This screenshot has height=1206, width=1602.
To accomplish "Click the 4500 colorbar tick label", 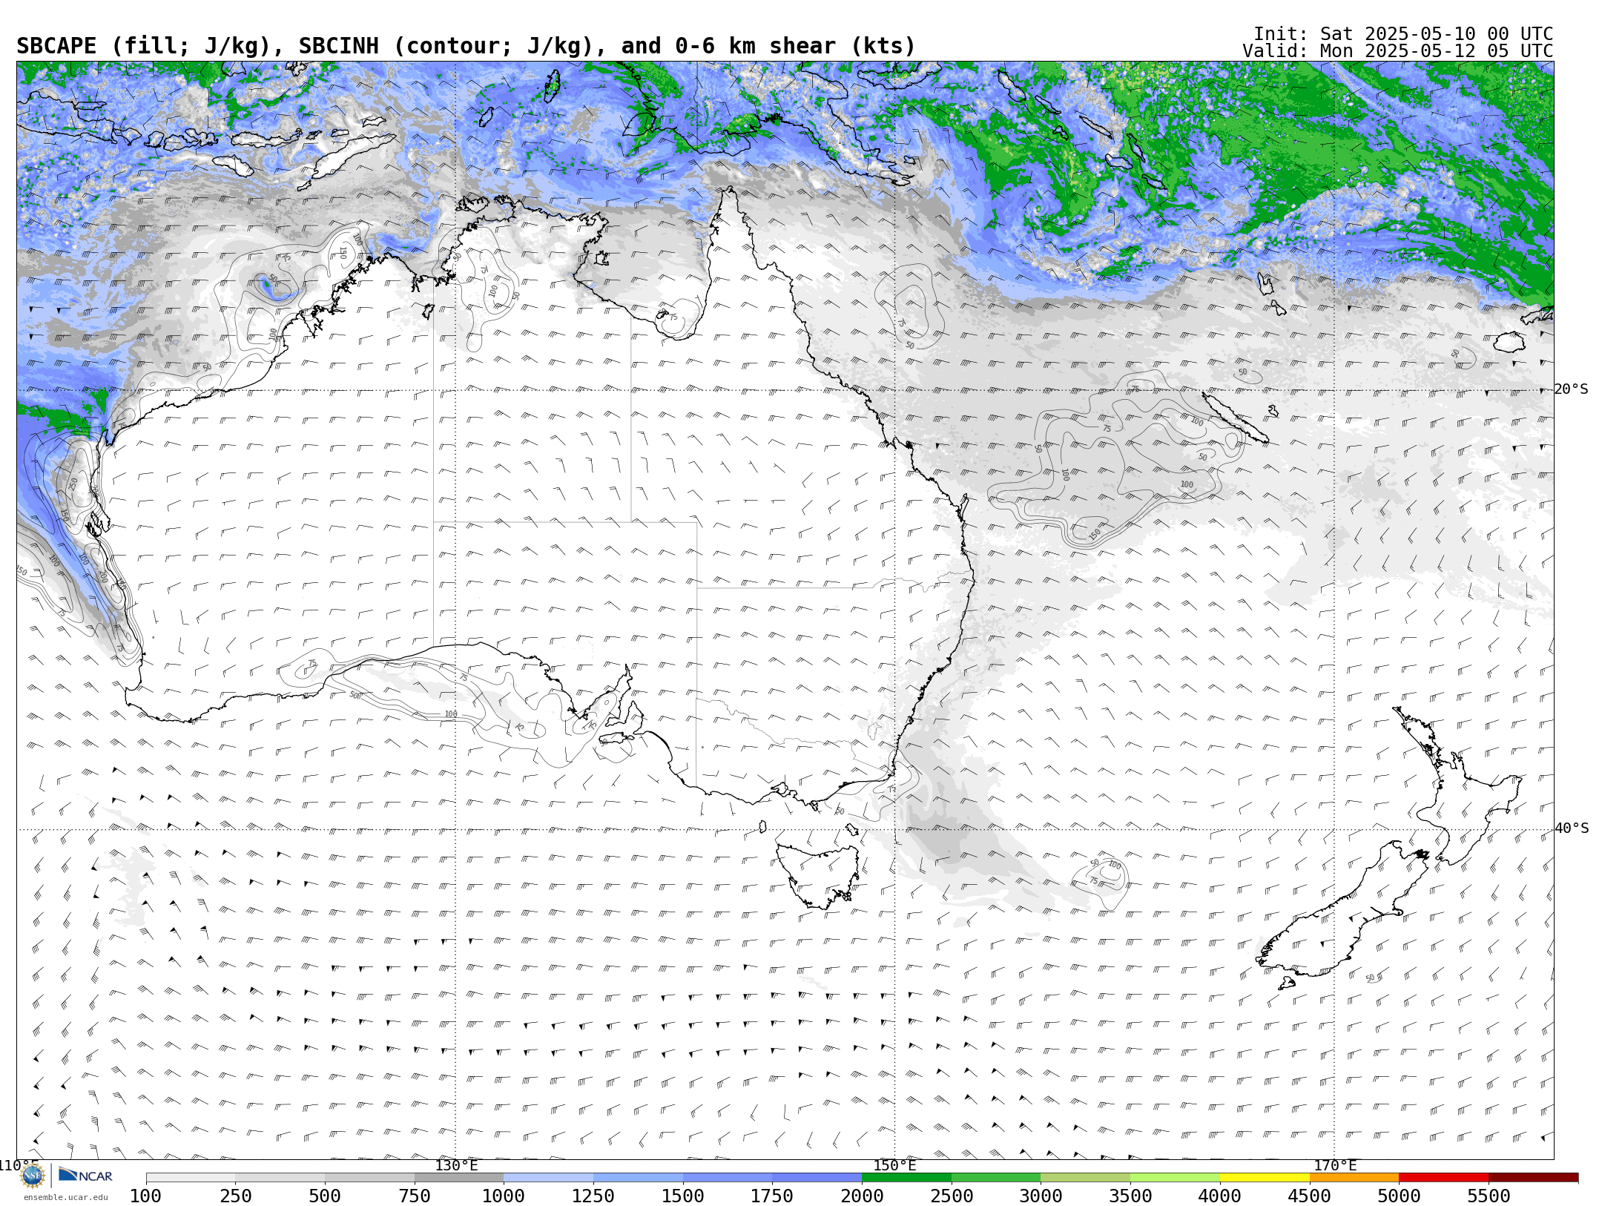I will [x=1310, y=1196].
